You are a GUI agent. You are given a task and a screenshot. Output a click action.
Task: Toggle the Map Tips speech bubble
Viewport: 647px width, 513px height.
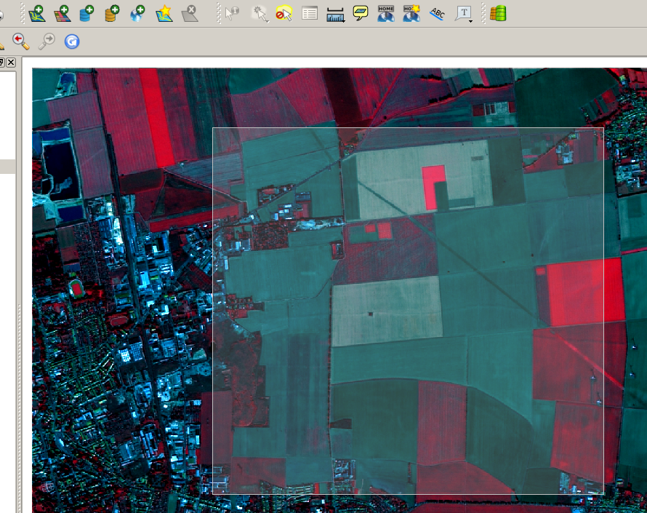(x=361, y=12)
